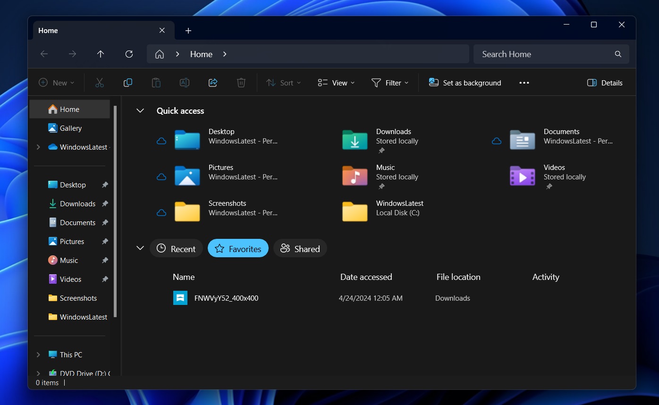This screenshot has height=405, width=659.
Task: Open the View dropdown
Action: (336, 83)
